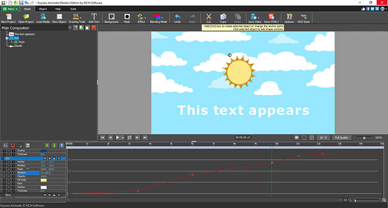
Task: Toggle lock icon on Sun layer
Action: point(54,158)
